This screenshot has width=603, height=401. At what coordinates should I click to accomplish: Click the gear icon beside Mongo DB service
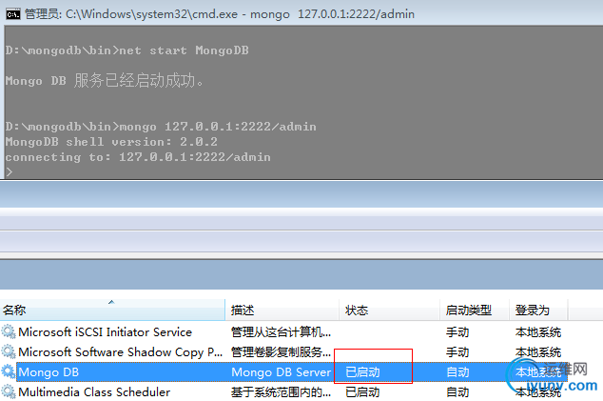(x=9, y=371)
